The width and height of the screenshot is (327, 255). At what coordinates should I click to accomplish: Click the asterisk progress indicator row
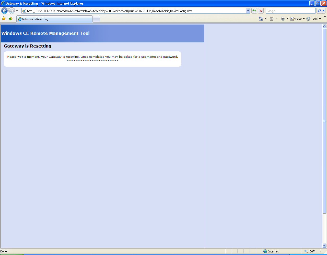[92, 61]
